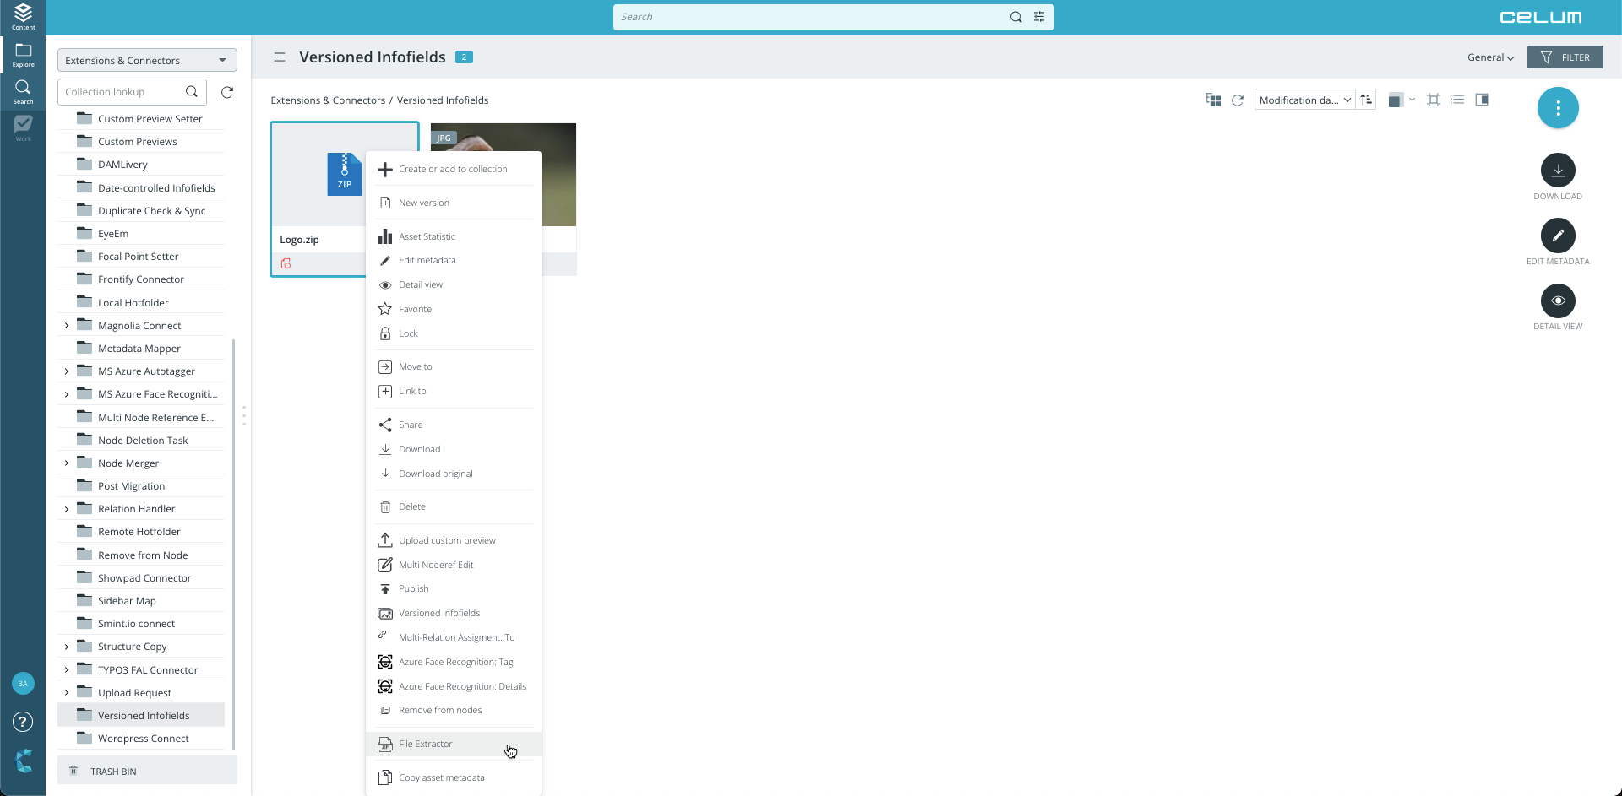Open the Search section in left sidebar

pos(23,91)
